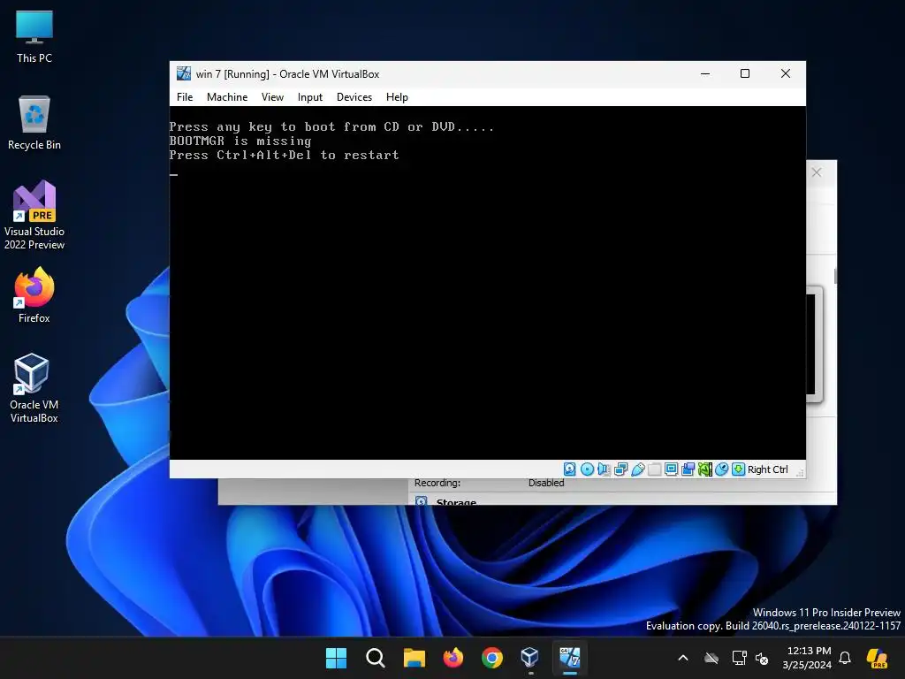Close the VirtualBox Manager window behind the VM

click(816, 172)
